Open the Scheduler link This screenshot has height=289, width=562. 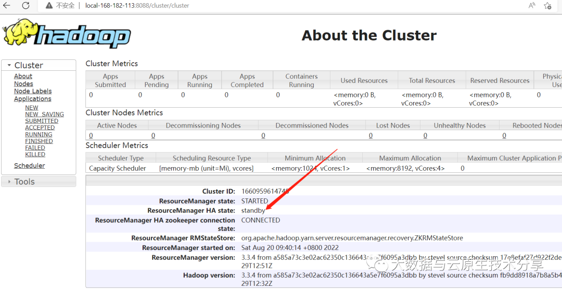pos(29,166)
